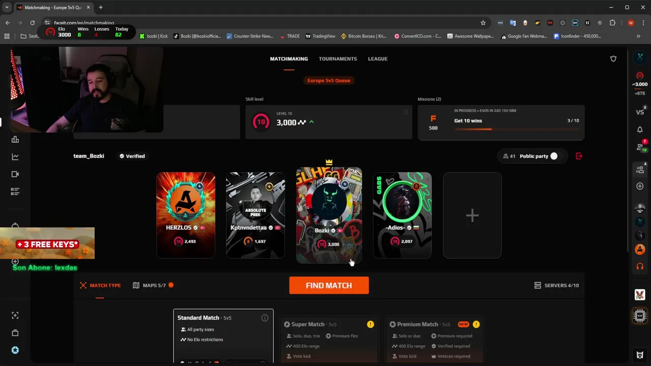Bookmark this page with the star icon

click(483, 23)
